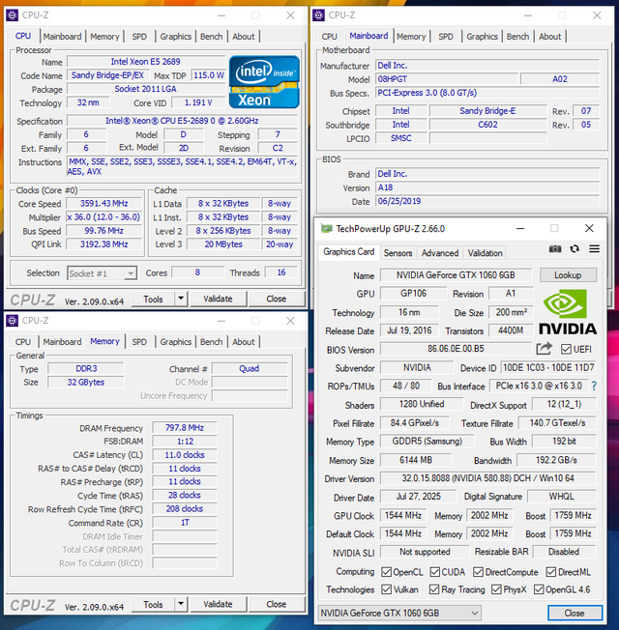This screenshot has width=619, height=630.
Task: Toggle CUDA checkbox
Action: [435, 572]
